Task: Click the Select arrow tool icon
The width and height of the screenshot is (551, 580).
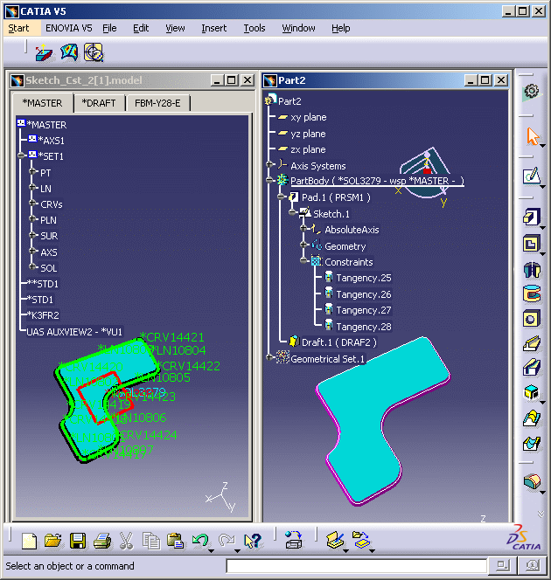Action: [531, 137]
